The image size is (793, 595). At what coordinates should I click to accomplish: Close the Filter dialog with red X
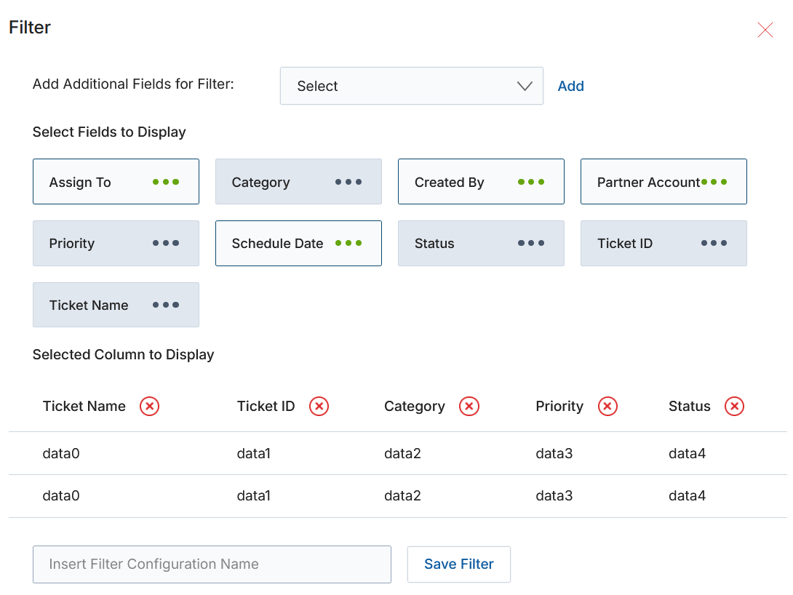point(765,30)
